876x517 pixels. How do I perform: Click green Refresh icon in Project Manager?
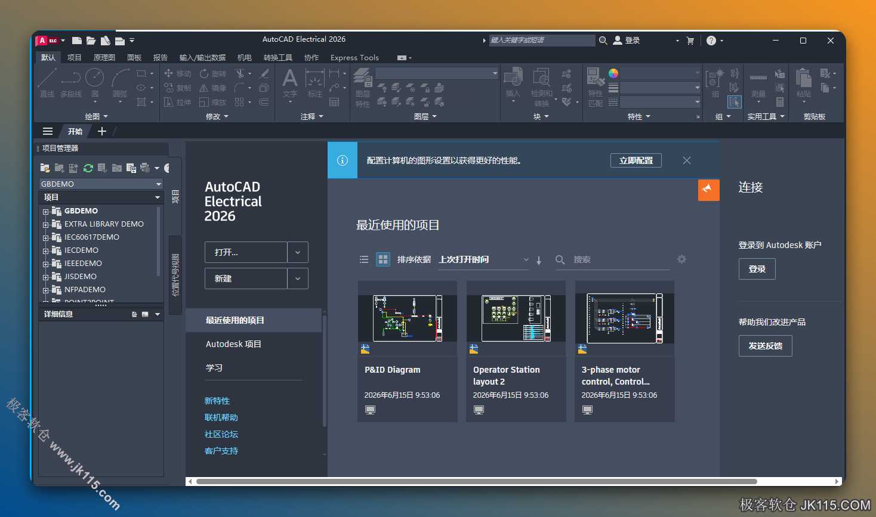[88, 168]
